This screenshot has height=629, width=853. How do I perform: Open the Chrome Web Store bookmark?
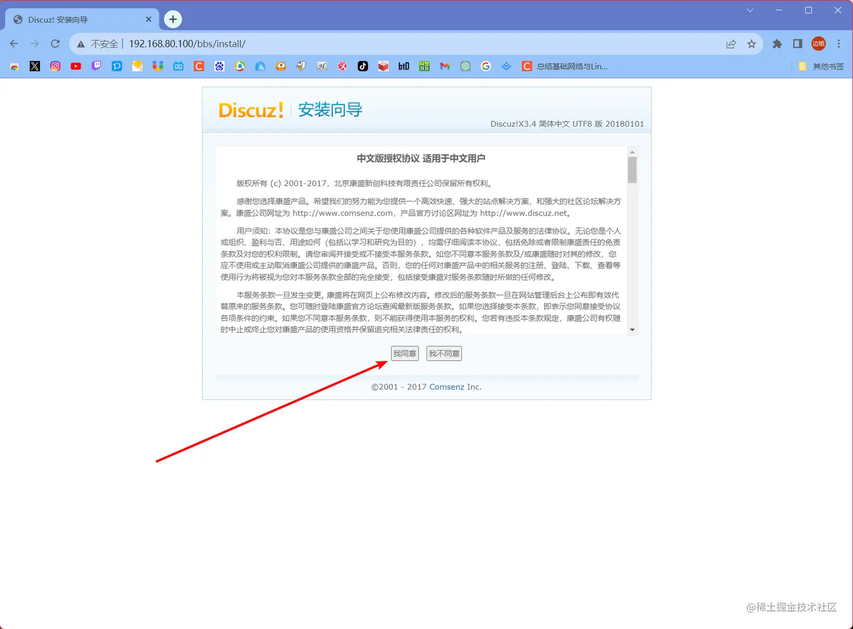15,66
